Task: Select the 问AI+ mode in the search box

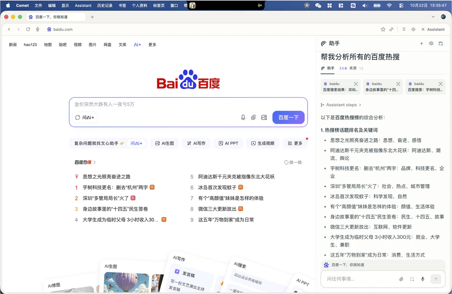Action: coord(85,117)
